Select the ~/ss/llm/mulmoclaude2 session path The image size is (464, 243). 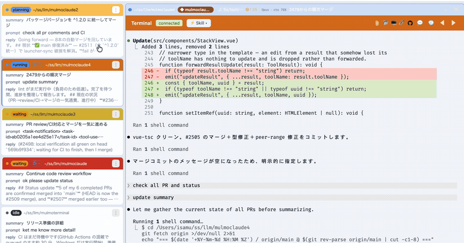(x=55, y=10)
